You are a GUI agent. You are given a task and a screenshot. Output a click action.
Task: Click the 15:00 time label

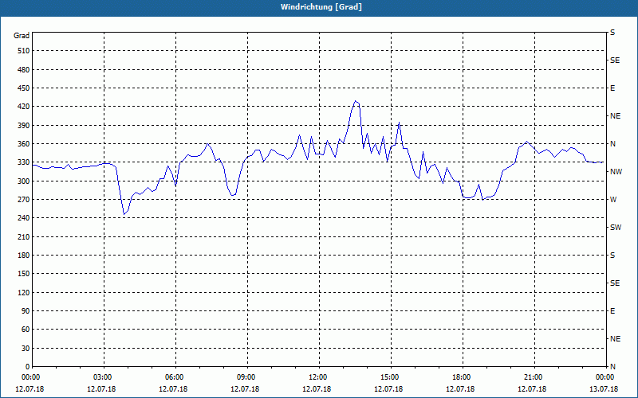(x=391, y=377)
